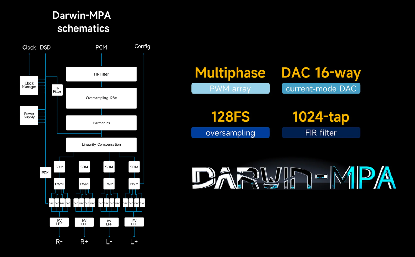Viewport: 415px width, 257px height.
Task: Click the Linearity Compensation block
Action: [x=101, y=144]
